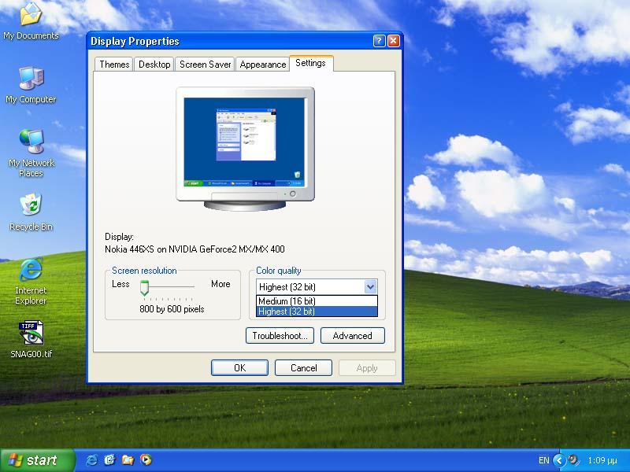Click the Screen resolution slider thumb

point(144,288)
